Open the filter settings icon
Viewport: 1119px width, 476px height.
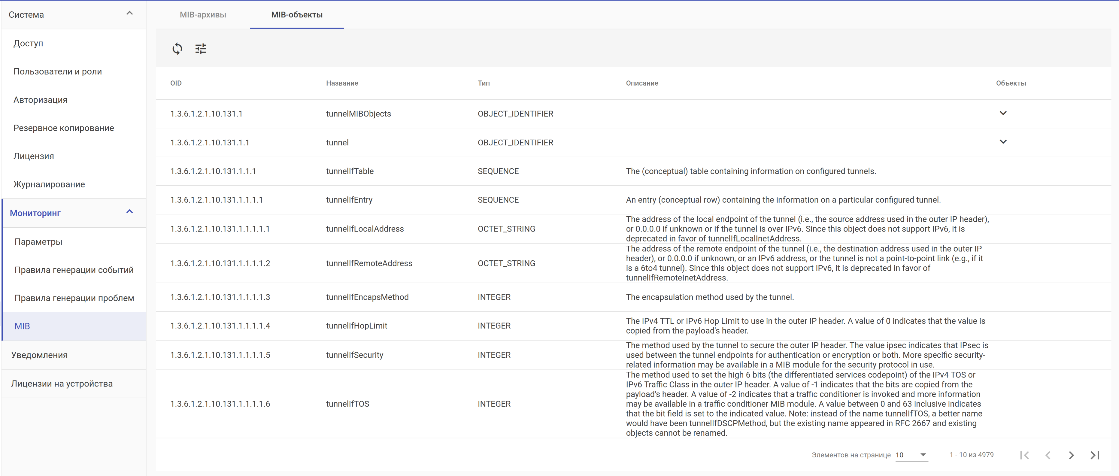[x=201, y=49]
